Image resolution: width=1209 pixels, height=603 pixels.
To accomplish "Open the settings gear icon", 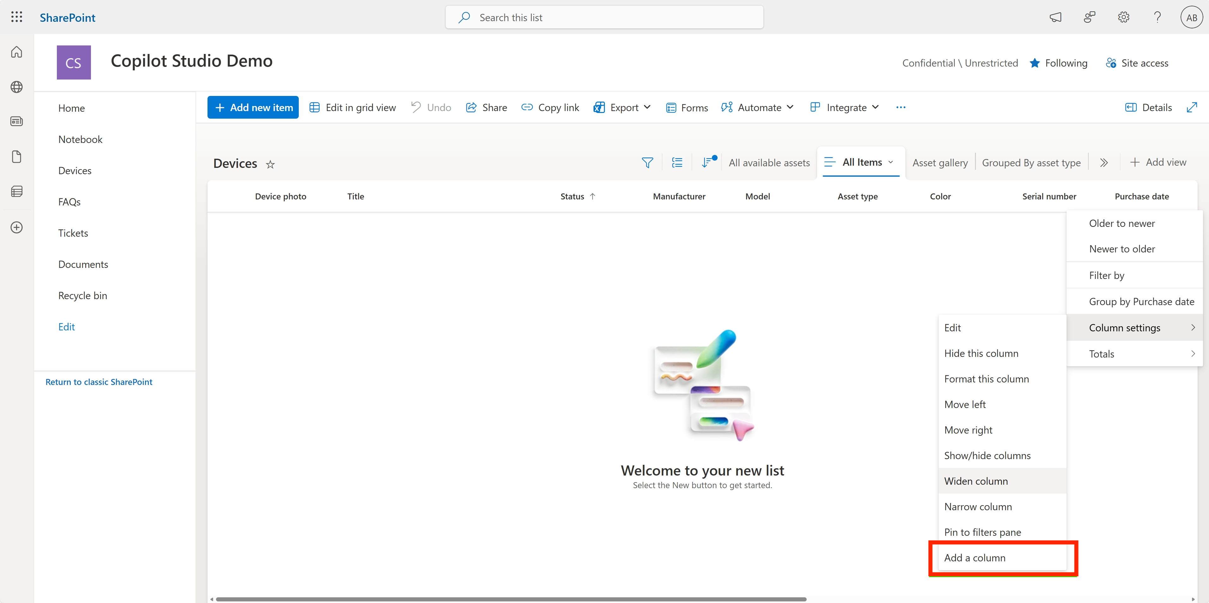I will point(1123,17).
